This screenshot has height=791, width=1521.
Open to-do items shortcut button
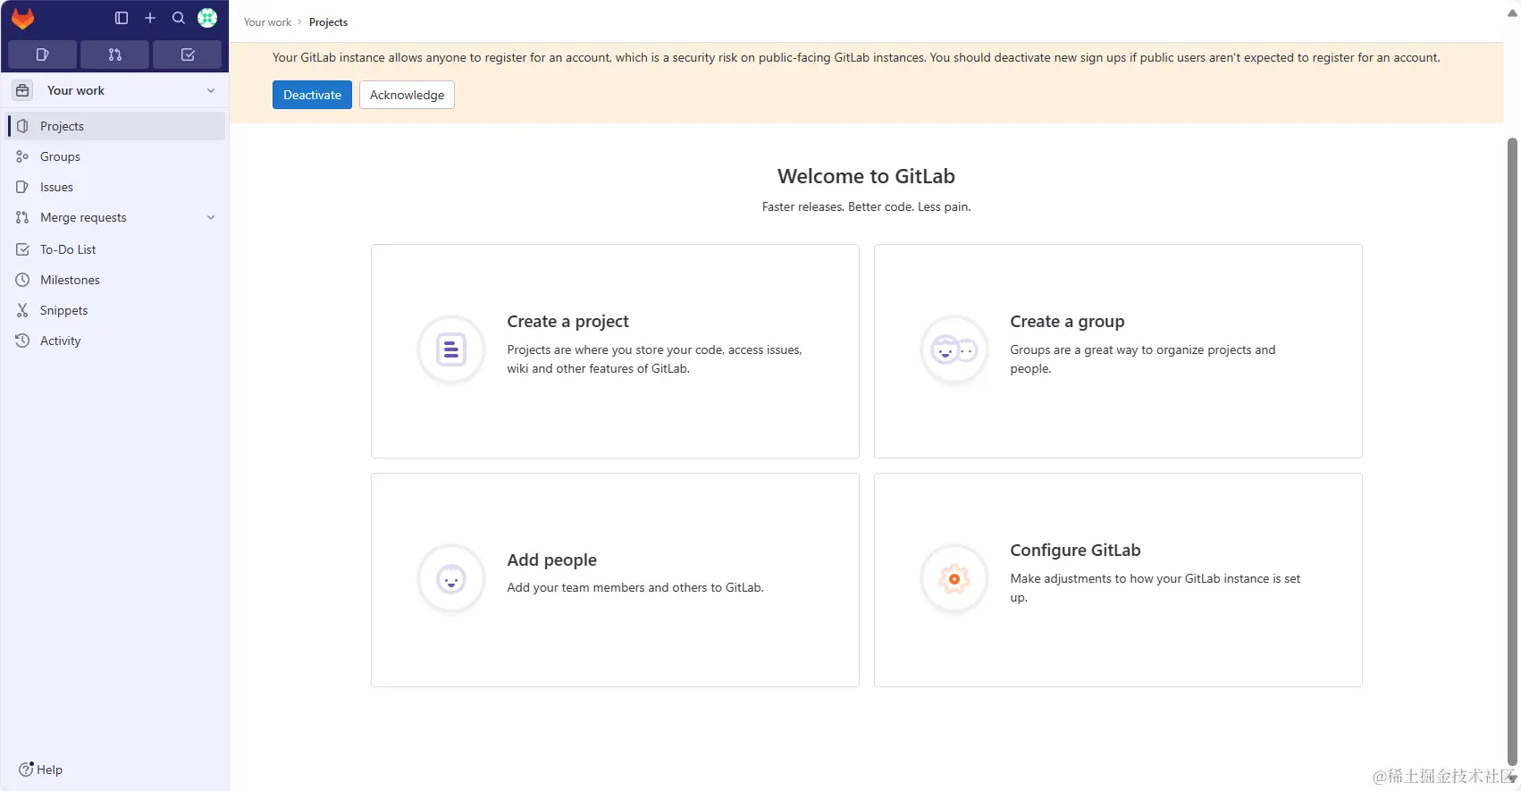[x=188, y=55]
